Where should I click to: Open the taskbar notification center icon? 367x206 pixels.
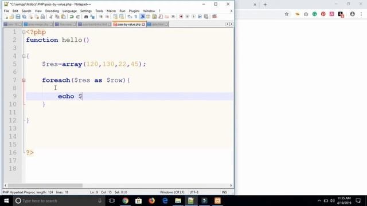(358, 201)
